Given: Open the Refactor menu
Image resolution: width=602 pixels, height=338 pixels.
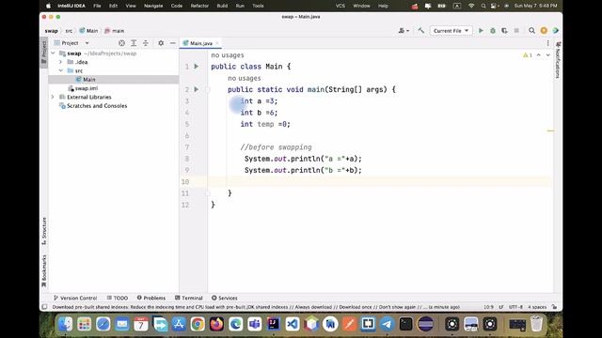Looking at the screenshot, I should tap(199, 6).
